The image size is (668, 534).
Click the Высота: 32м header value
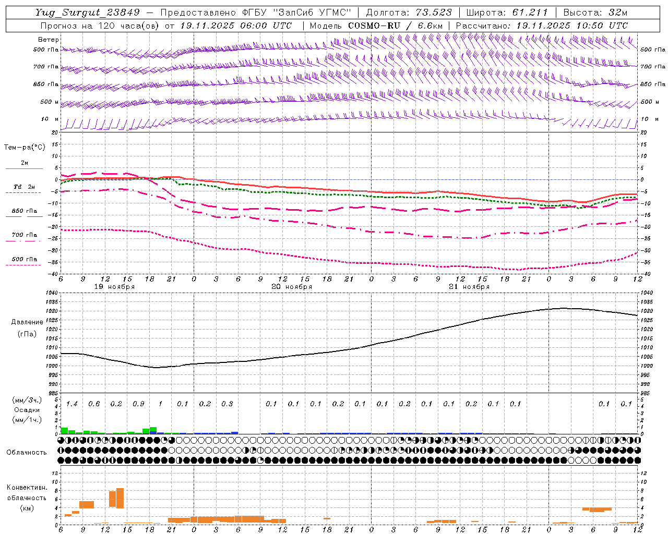594,13
